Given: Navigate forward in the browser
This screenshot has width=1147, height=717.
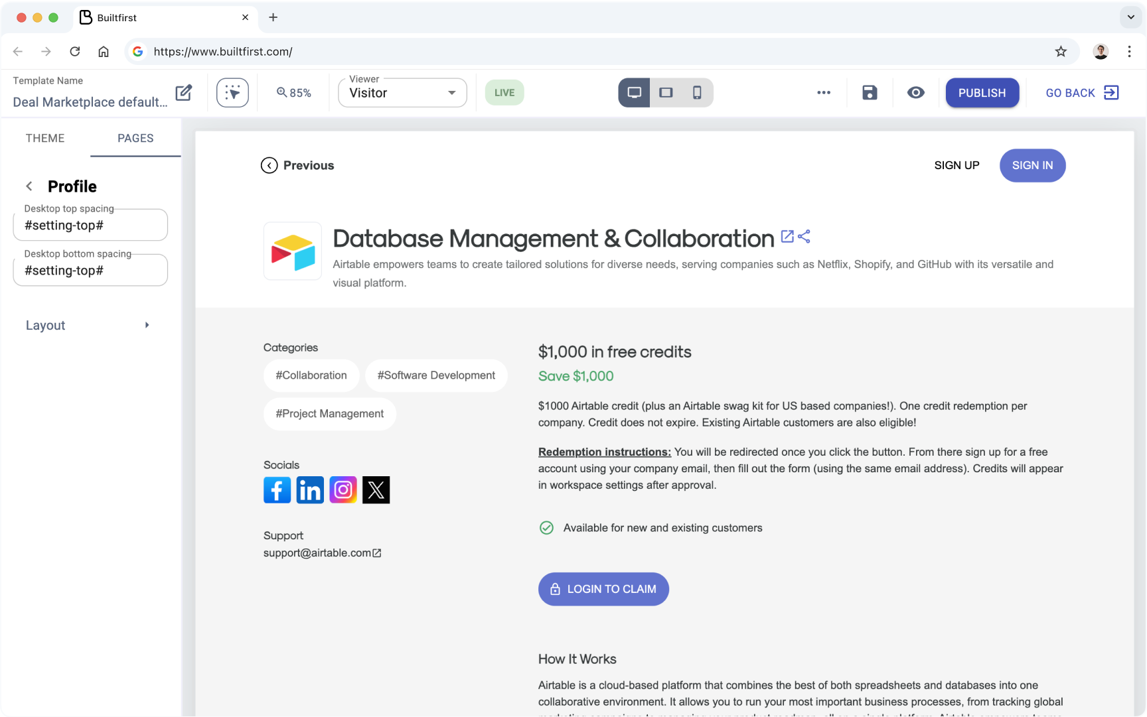Looking at the screenshot, I should pyautogui.click(x=46, y=52).
